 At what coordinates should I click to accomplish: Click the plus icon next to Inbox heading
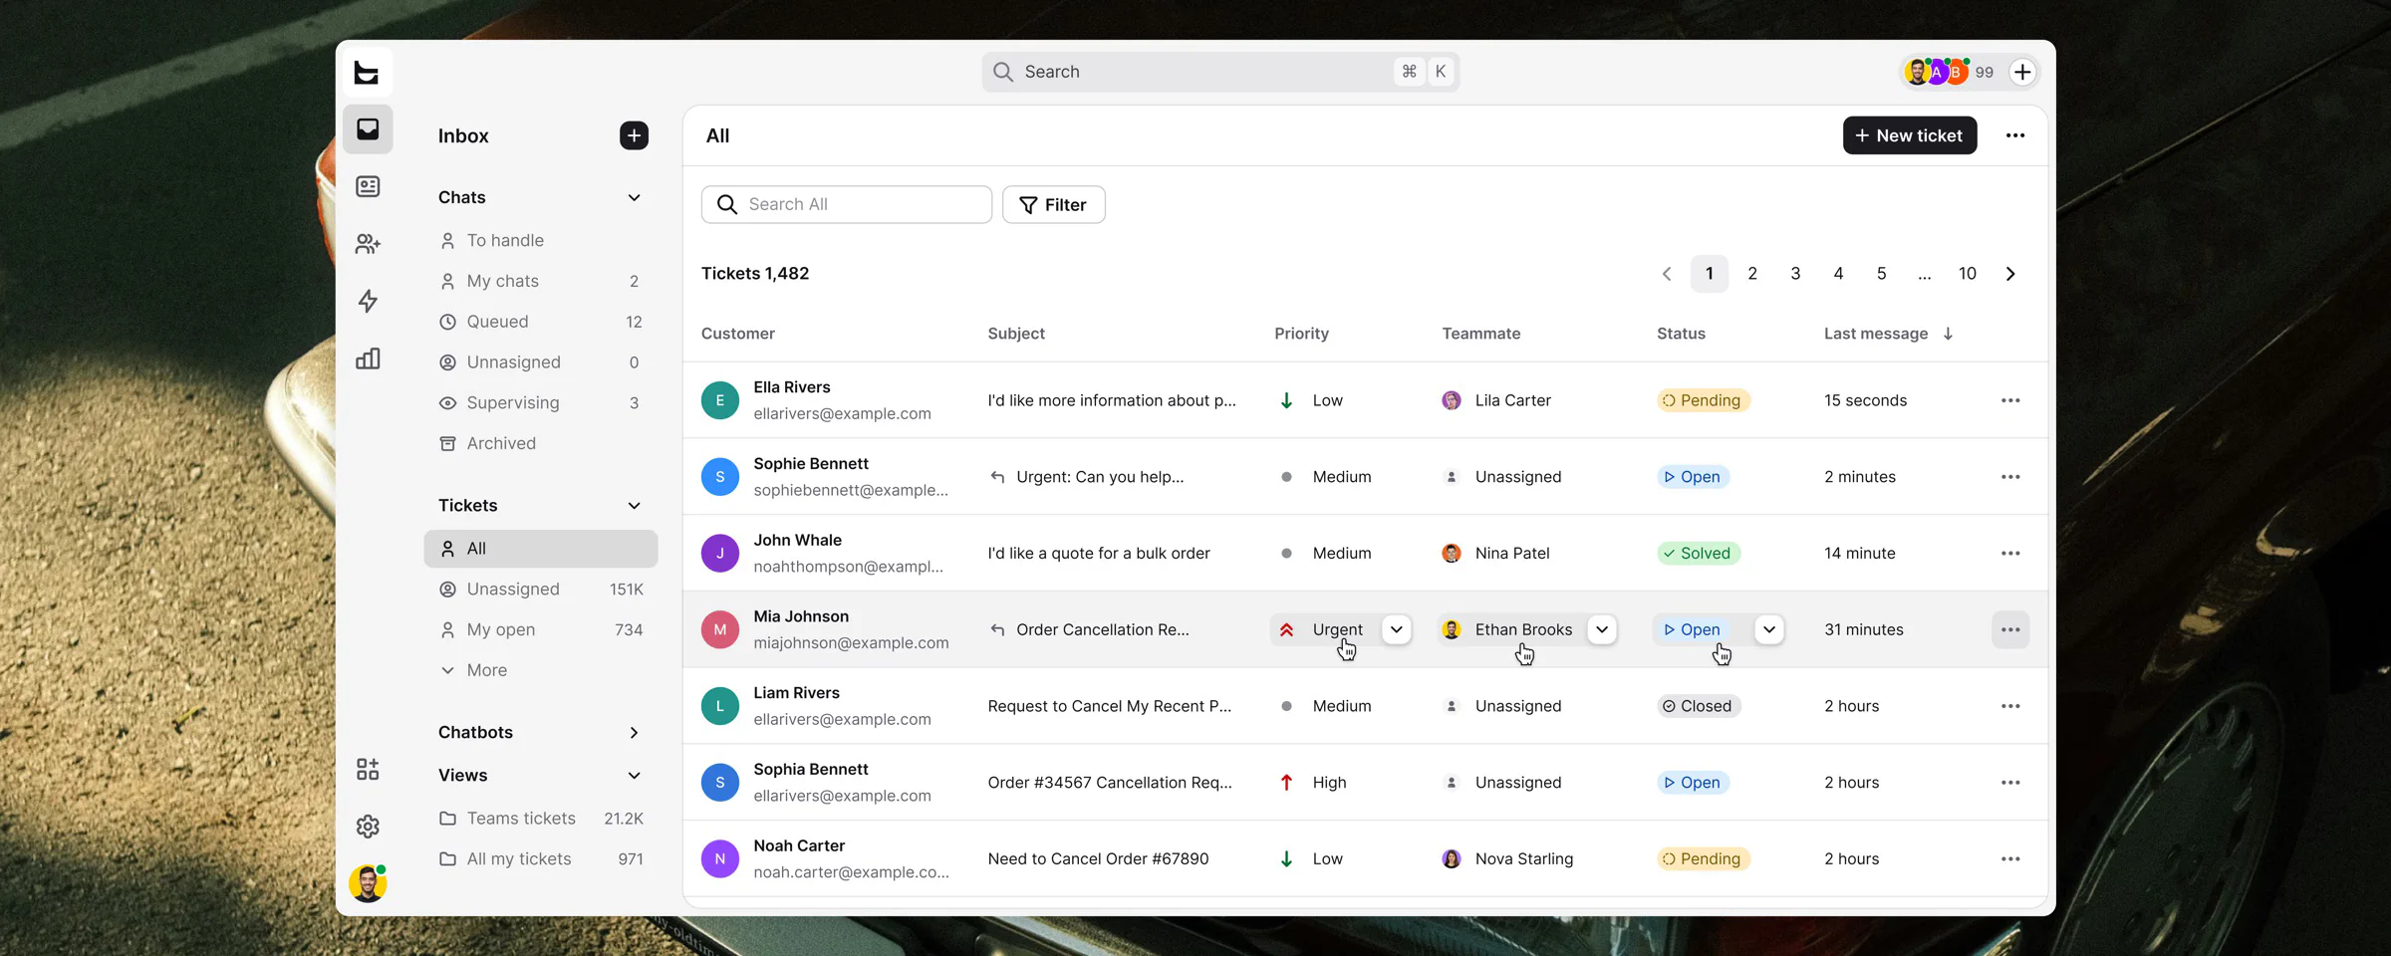[634, 135]
